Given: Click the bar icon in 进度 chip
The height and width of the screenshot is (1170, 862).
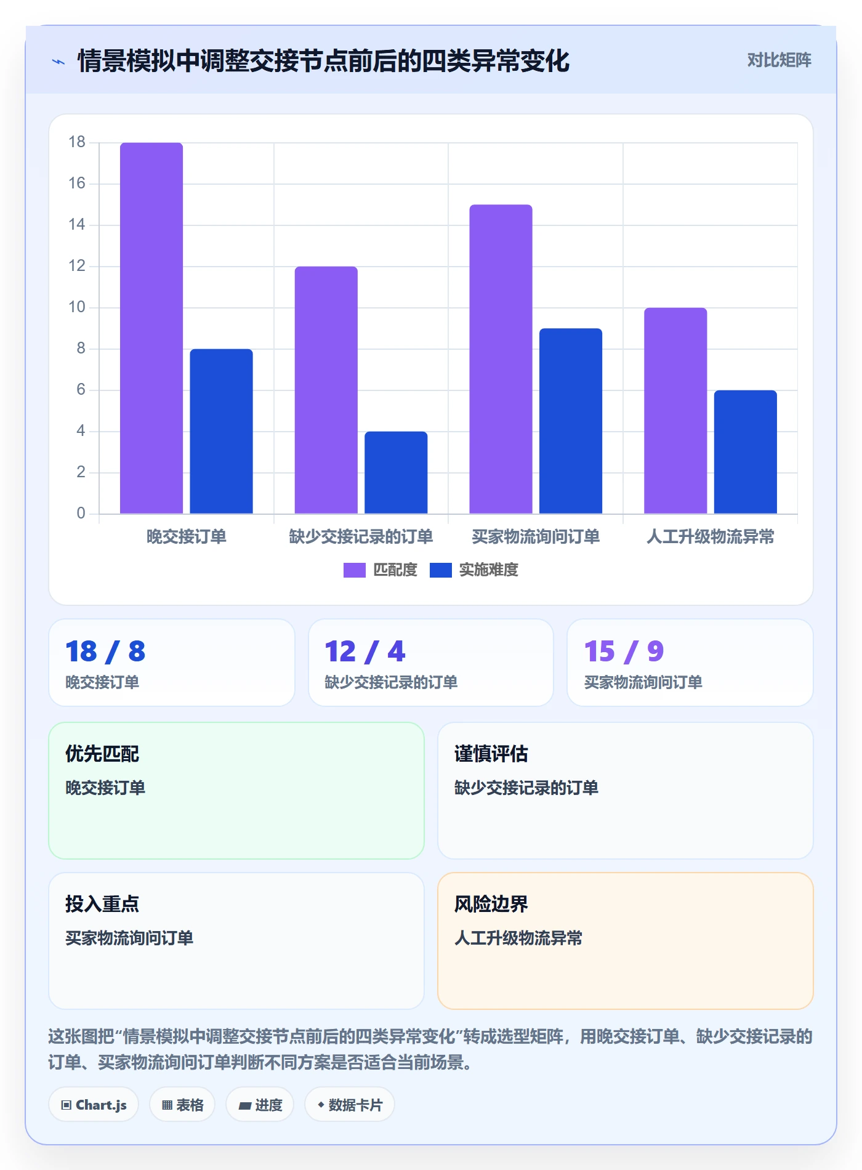Looking at the screenshot, I should click(x=244, y=1106).
